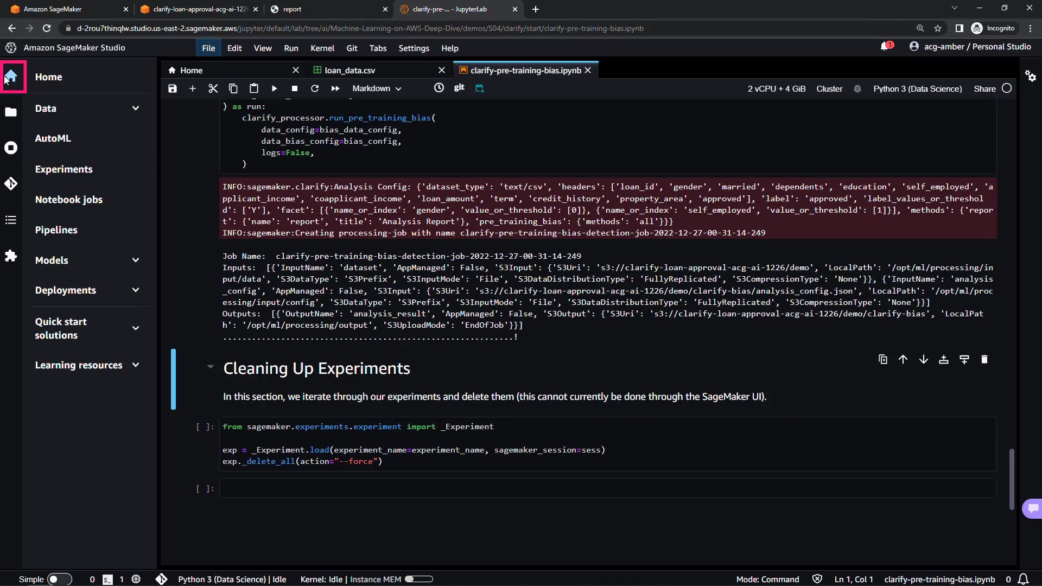Collapse the Cleaning Up Experiments heading
Screen dimensions: 1042x586
coord(210,367)
